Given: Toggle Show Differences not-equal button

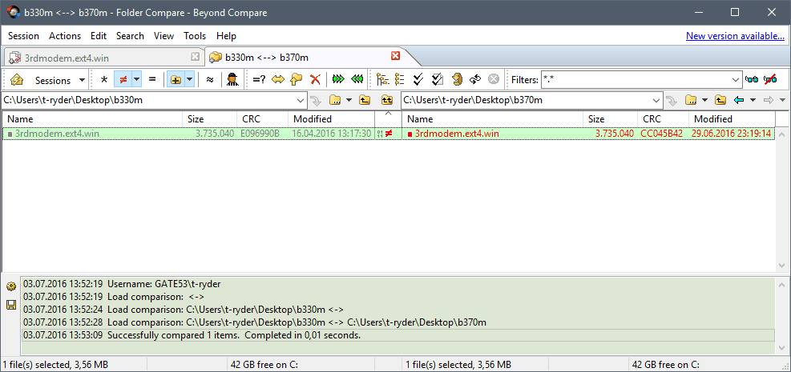Looking at the screenshot, I should (x=122, y=79).
